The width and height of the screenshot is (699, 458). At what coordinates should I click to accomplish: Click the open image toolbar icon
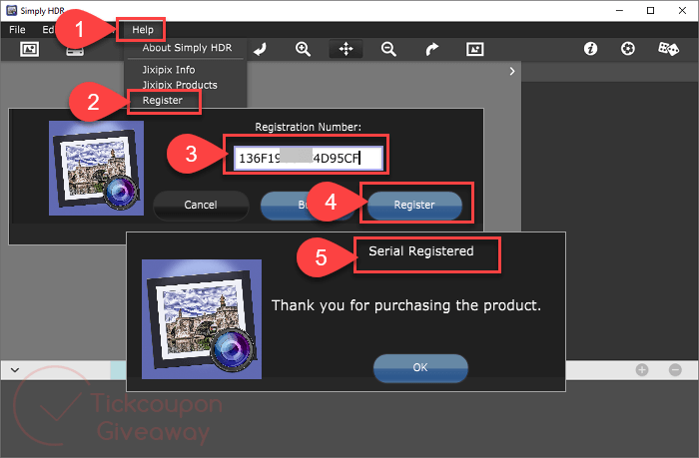coord(29,49)
